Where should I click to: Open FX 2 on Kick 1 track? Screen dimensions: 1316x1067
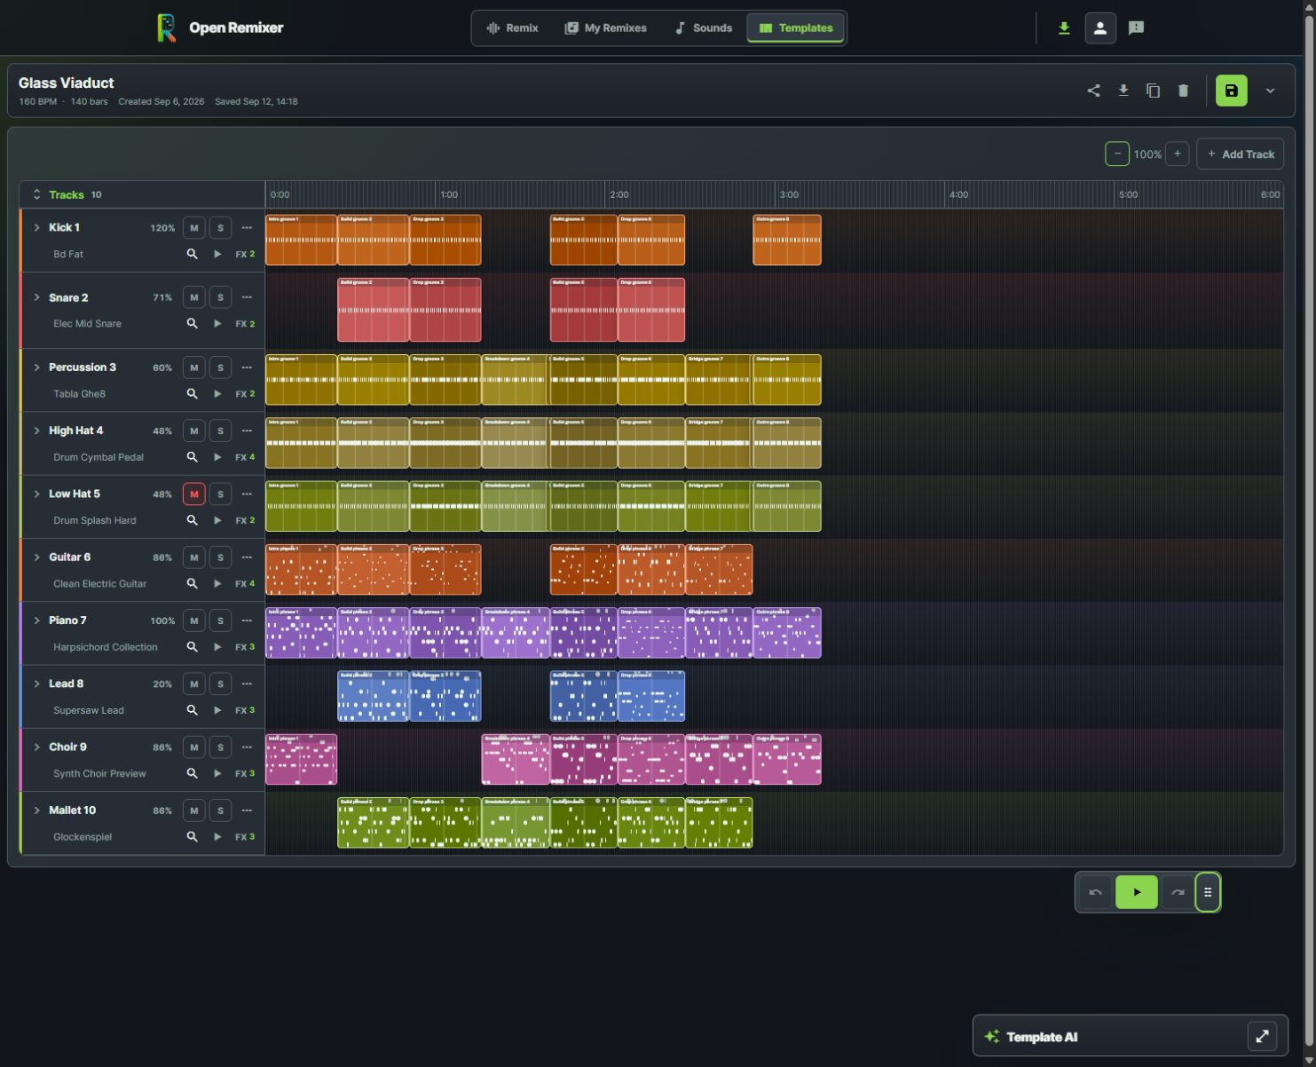click(245, 254)
